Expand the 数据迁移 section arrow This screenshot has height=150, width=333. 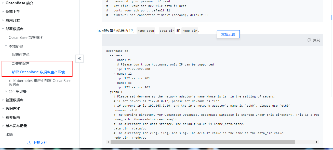3,109
